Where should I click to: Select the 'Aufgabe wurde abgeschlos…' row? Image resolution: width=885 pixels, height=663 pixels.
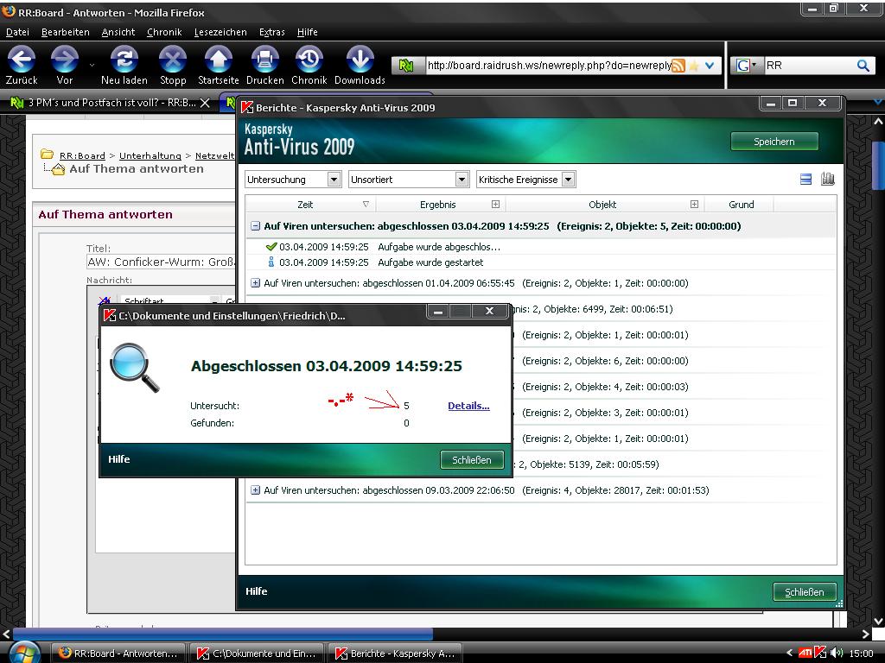[541, 246]
